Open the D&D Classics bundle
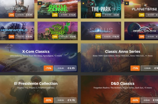Screen dimensions: 158x104 [120, 90]
